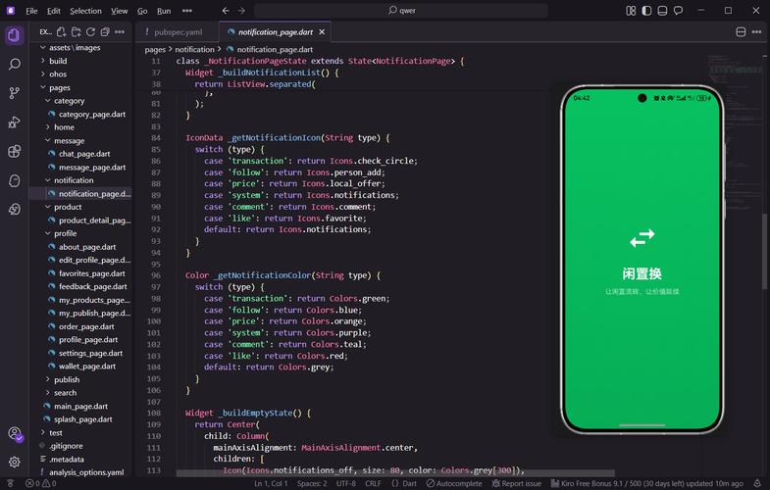Click the editor vertical scrollbar
Viewport: 770px width, 490px height.
point(764,253)
